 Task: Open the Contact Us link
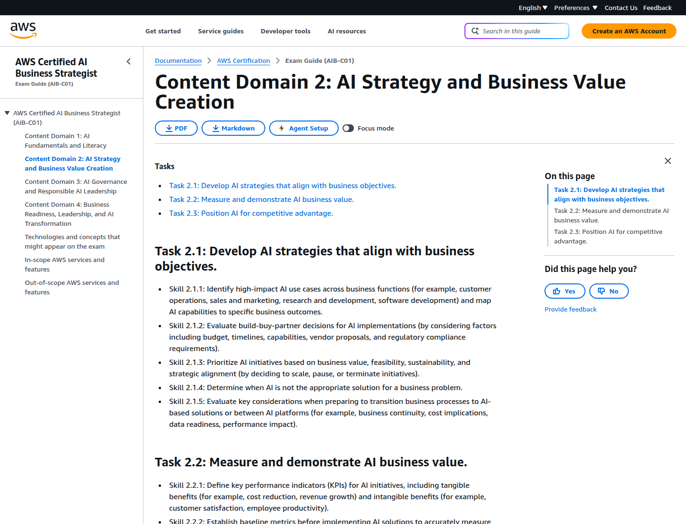pos(621,8)
